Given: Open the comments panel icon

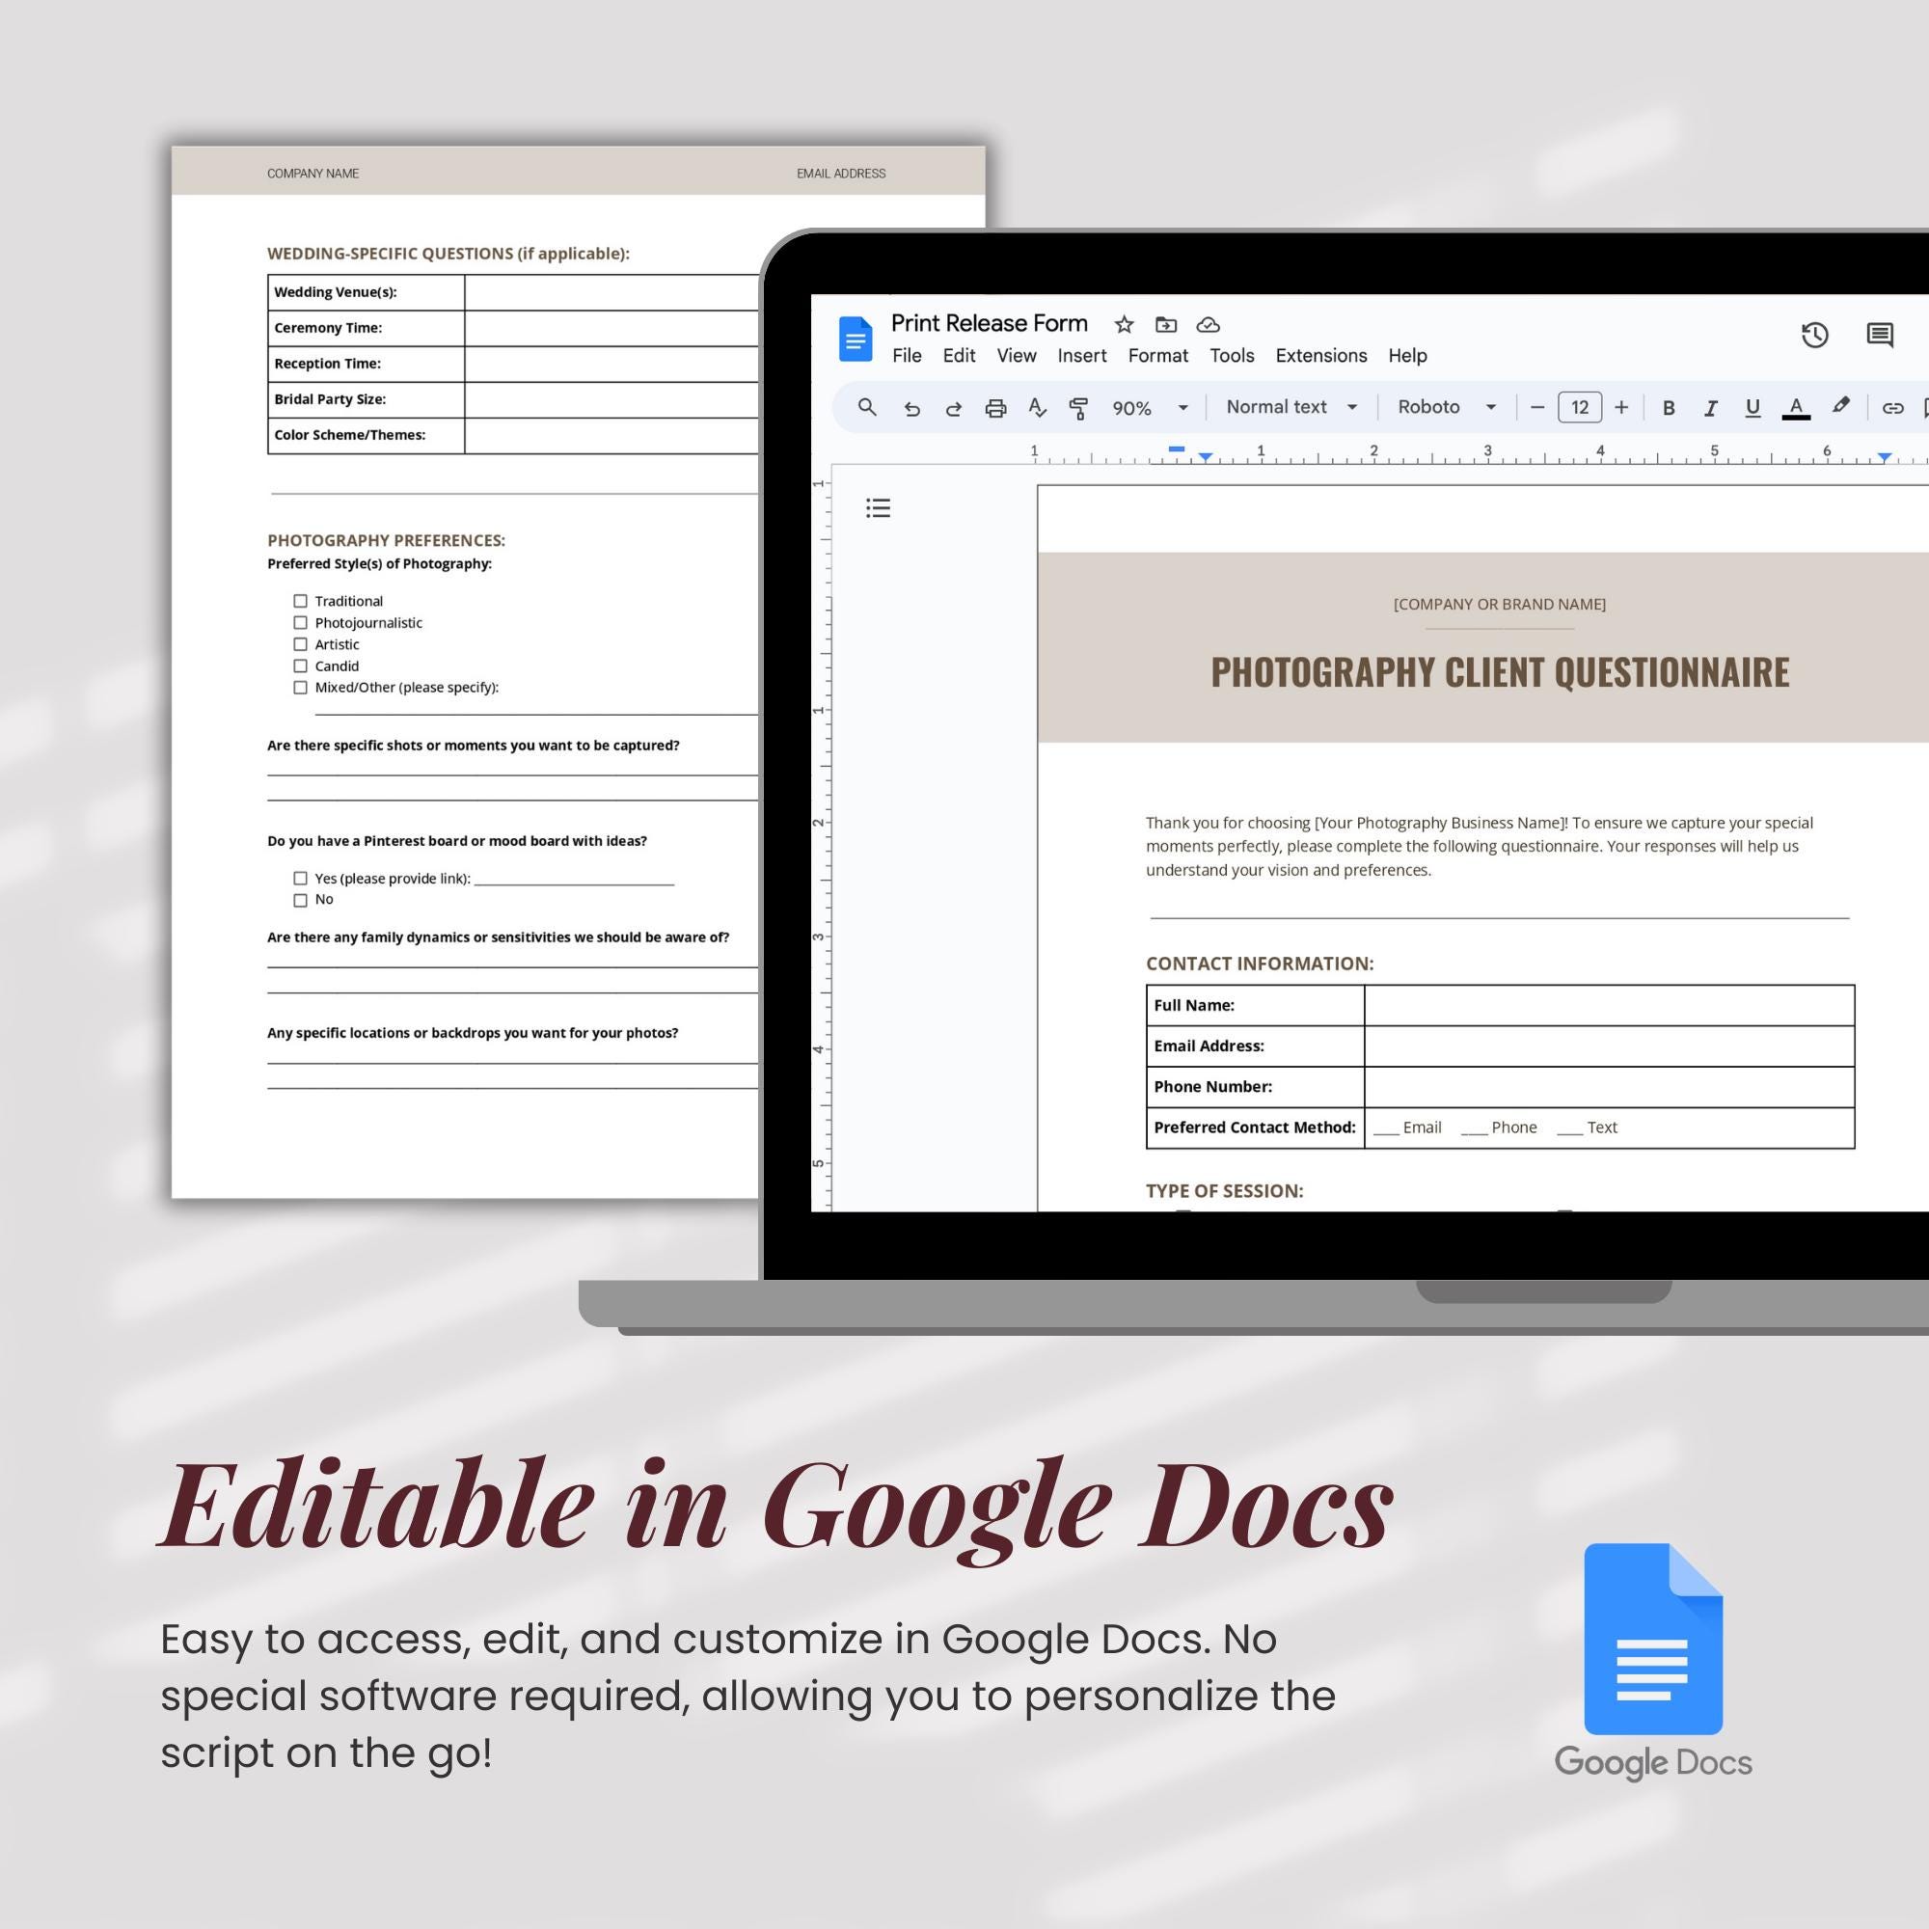Looking at the screenshot, I should [1880, 335].
